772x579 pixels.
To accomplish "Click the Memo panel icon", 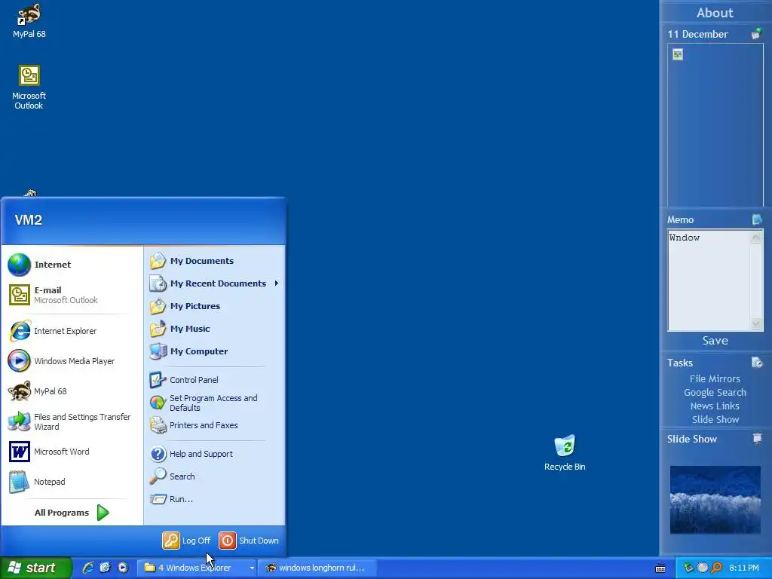I will tap(757, 219).
